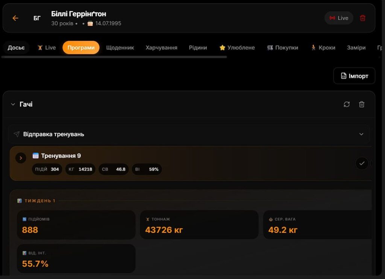Click the Підйомів stat icon
Image resolution: width=385 pixels, height=279 pixels.
coord(24,219)
